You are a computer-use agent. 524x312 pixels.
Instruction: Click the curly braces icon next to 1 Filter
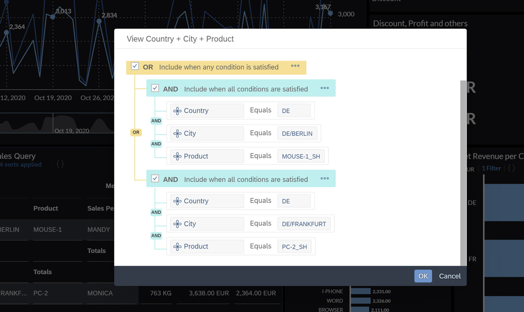pyautogui.click(x=512, y=168)
